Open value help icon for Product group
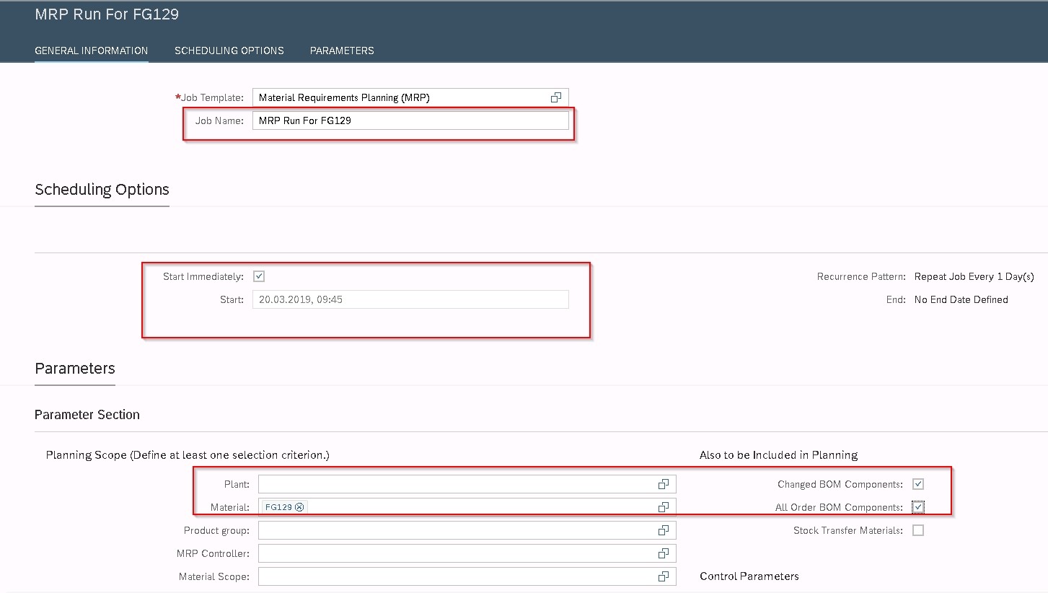Viewport: 1048px width, 593px height. (x=664, y=530)
